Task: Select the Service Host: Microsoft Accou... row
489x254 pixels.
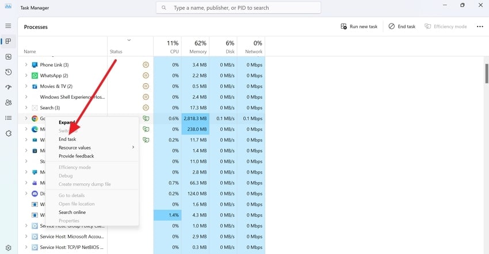Action: click(x=142, y=237)
